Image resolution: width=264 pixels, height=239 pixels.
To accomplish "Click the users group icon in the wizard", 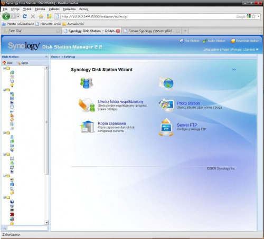I will click(87, 83).
